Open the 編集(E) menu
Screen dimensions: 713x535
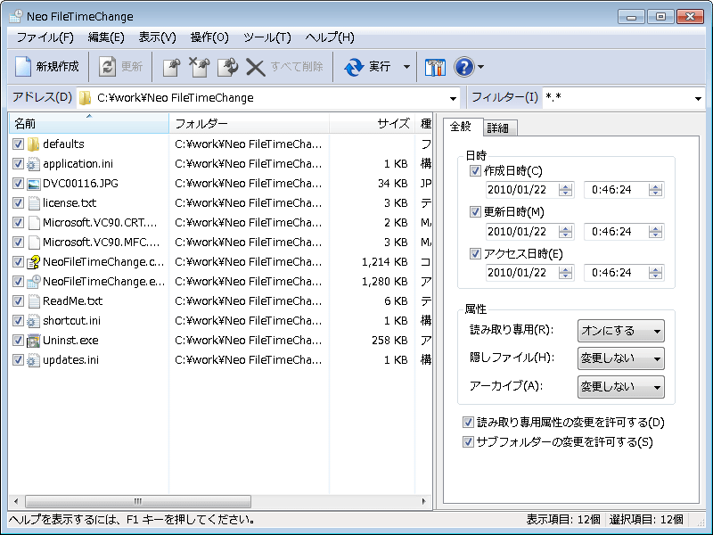(106, 37)
